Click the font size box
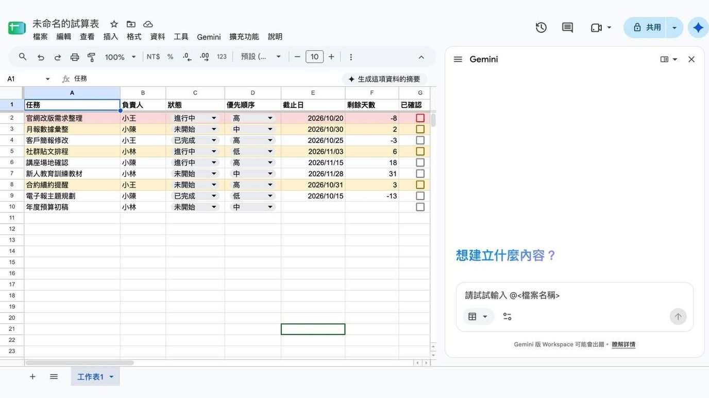Screen dimensions: 709x398 [x=314, y=57]
